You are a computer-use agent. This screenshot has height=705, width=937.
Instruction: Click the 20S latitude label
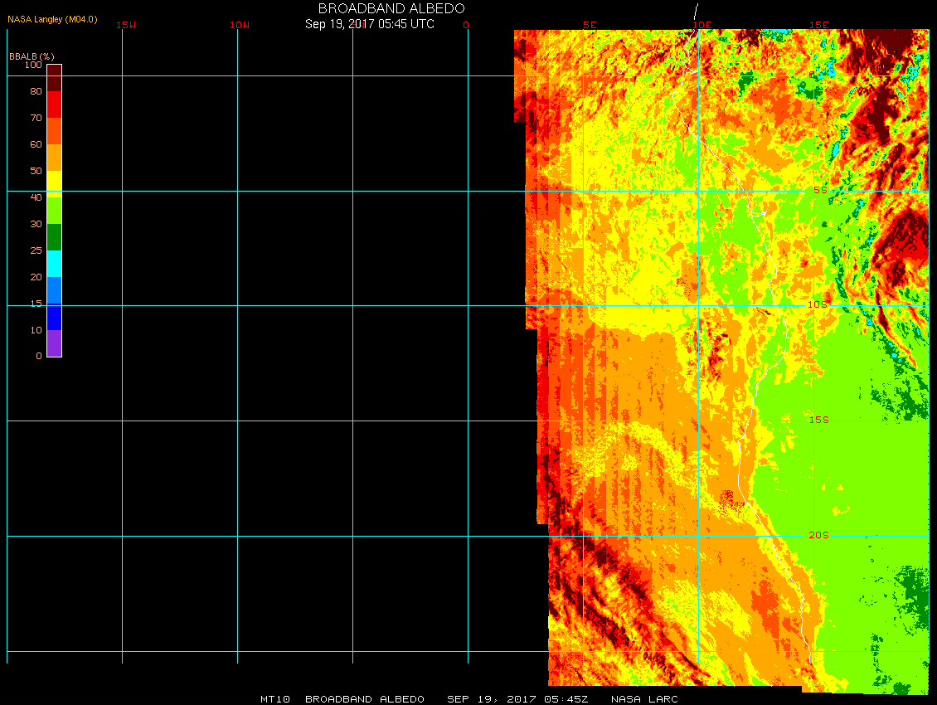tap(818, 535)
